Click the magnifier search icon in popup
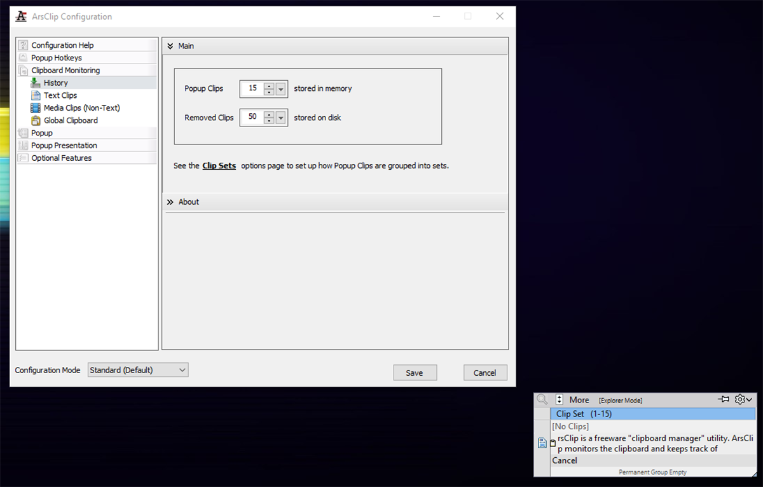 542,400
